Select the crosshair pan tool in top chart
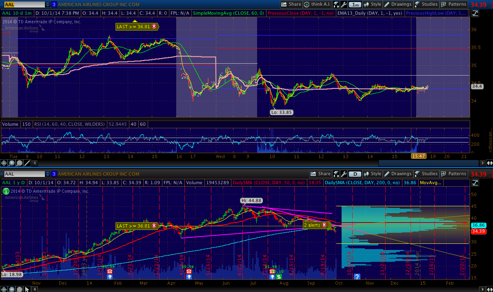Viewport: 493px width, 292px height. tap(4, 163)
